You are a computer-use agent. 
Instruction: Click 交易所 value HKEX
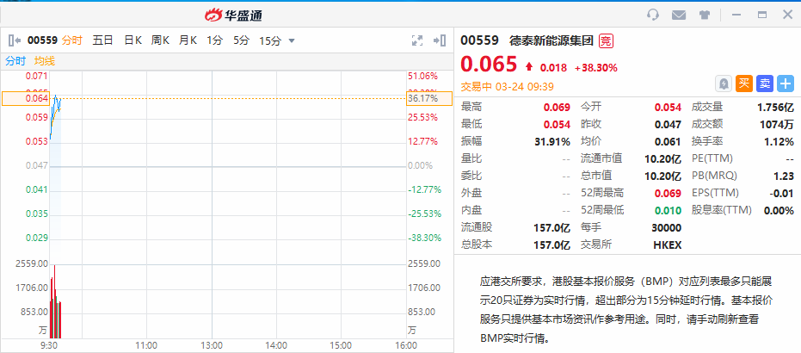[667, 245]
